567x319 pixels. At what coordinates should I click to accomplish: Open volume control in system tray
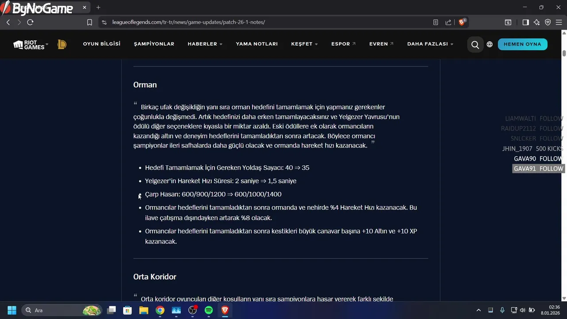[522, 310]
